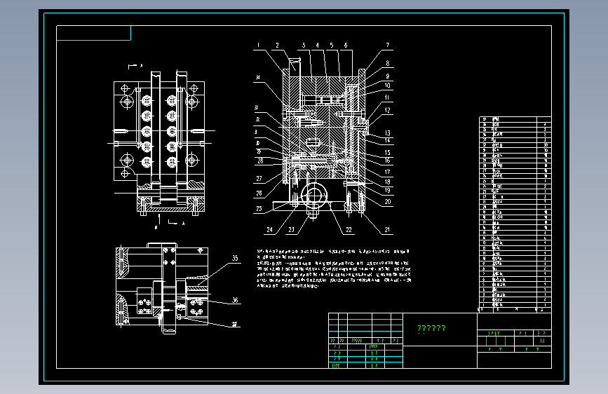The image size is (608, 394).
Task: Click part callout number 27
Action: point(259,178)
